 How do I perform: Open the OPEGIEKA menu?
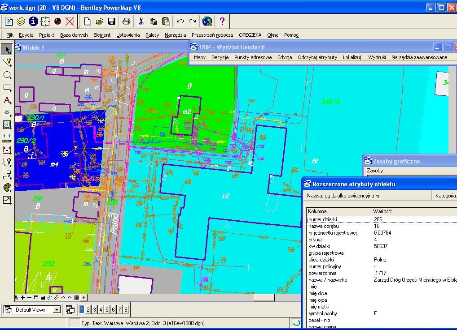(250, 35)
